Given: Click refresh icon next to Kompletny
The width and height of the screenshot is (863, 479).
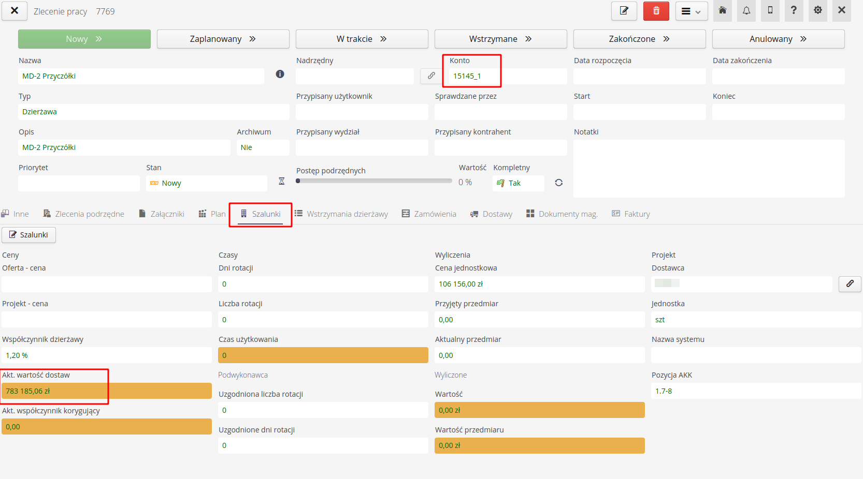Looking at the screenshot, I should coord(558,183).
